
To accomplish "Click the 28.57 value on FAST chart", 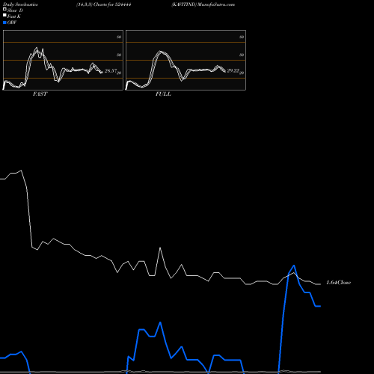I will click(x=111, y=71).
